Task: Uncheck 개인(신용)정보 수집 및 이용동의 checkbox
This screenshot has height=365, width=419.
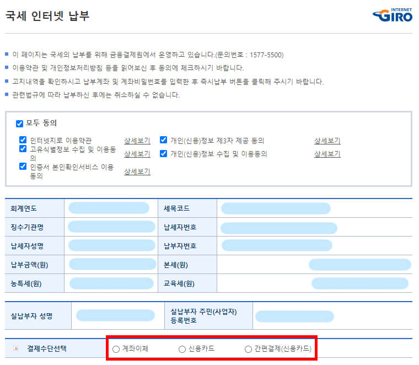Action: 164,153
